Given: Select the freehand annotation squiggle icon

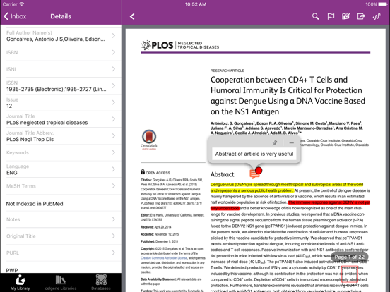Looking at the screenshot, I should (377, 16).
